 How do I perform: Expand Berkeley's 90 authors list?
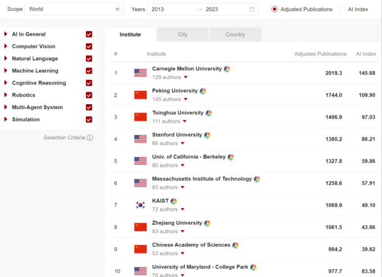pos(183,165)
